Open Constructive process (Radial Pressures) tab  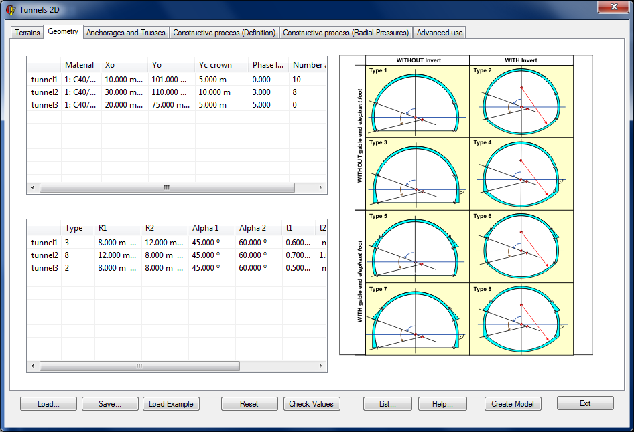[346, 33]
